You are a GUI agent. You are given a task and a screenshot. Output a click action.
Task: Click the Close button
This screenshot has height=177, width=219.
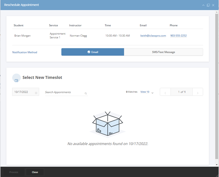coord(35,172)
